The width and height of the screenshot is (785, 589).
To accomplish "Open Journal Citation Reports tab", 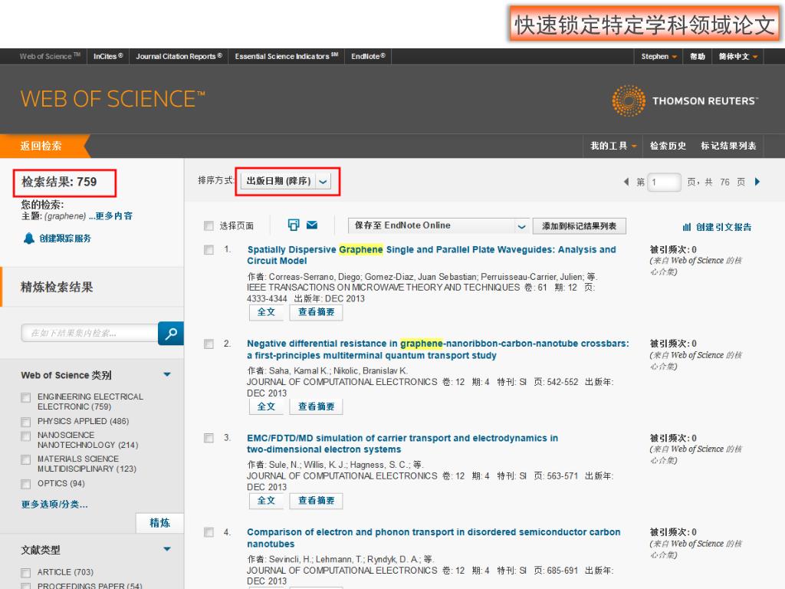I will click(x=179, y=57).
